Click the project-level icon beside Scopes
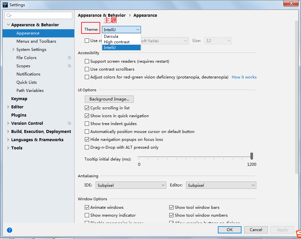This screenshot has width=301, height=239. [69, 66]
